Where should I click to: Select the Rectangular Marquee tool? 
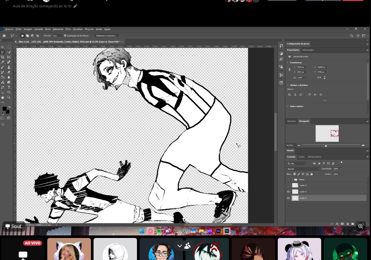tap(9, 47)
